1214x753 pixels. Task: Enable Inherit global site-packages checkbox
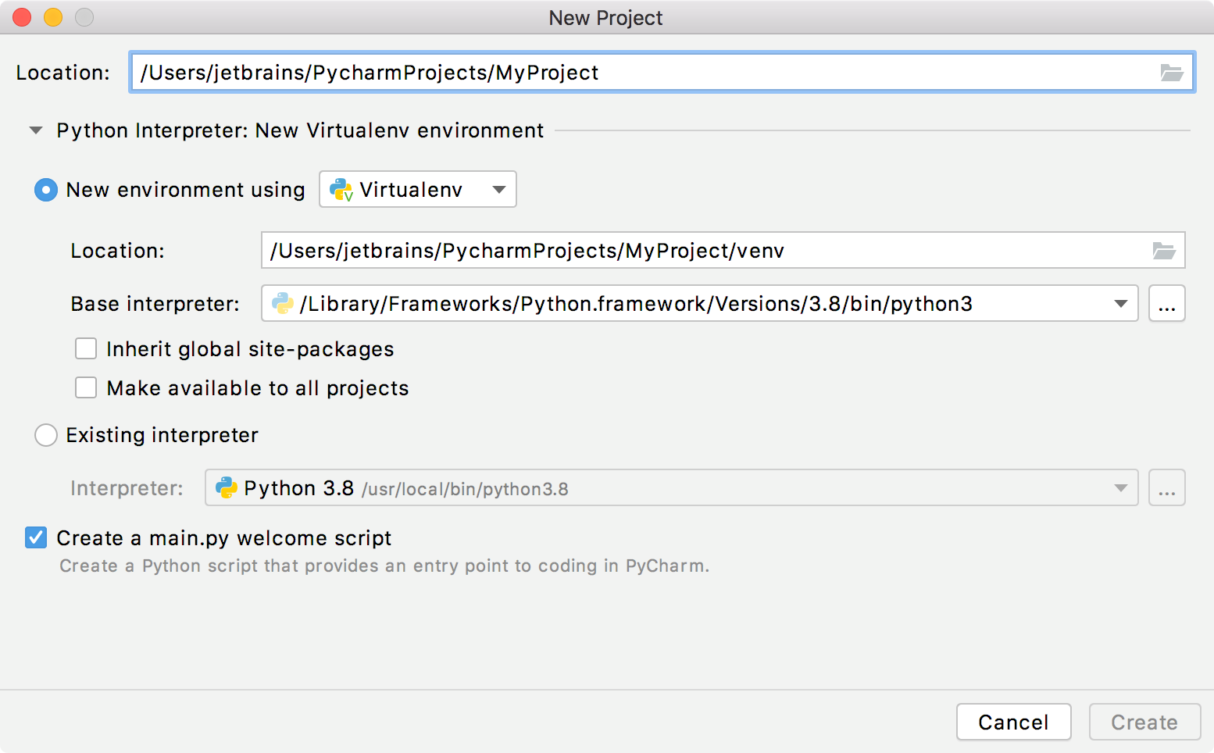[86, 348]
